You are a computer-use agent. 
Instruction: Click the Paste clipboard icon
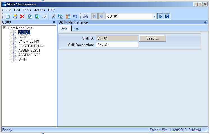[x=68, y=16]
